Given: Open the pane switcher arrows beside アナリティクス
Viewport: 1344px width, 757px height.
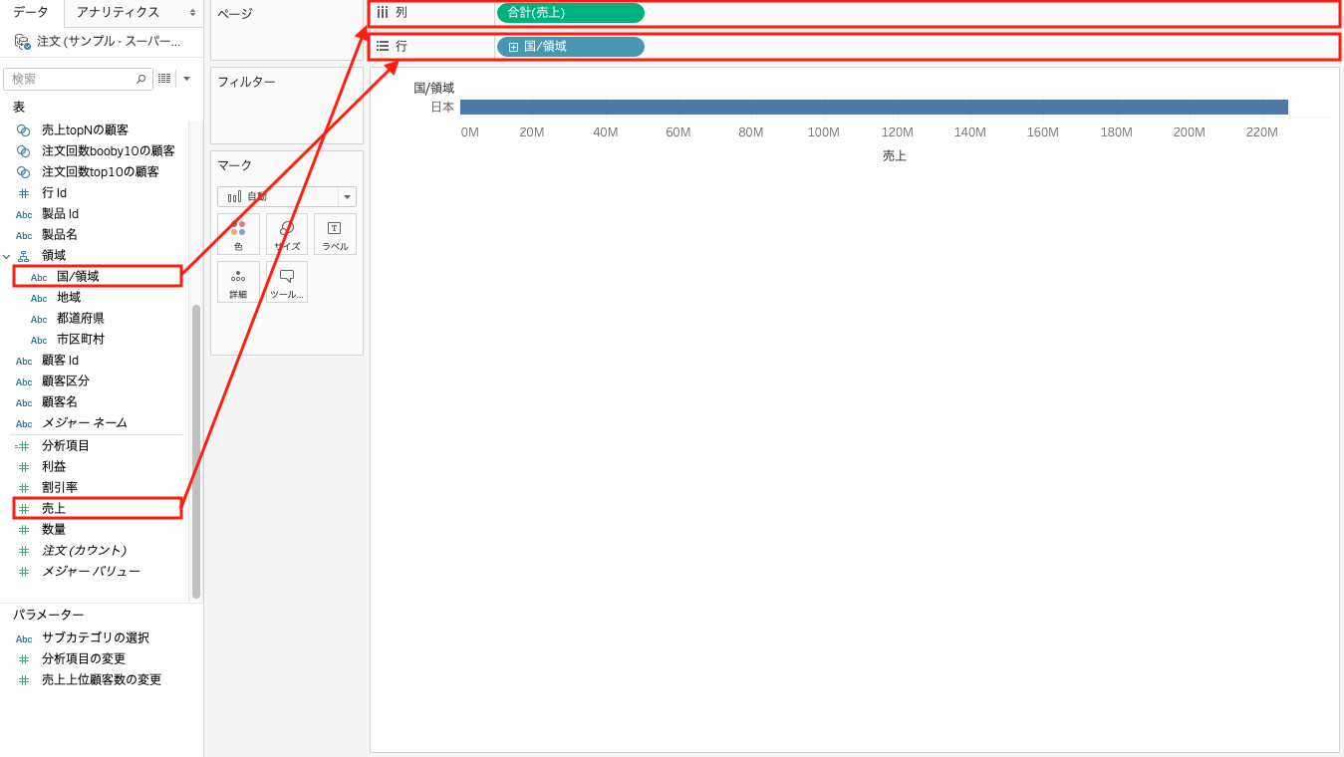Looking at the screenshot, I should tap(192, 12).
